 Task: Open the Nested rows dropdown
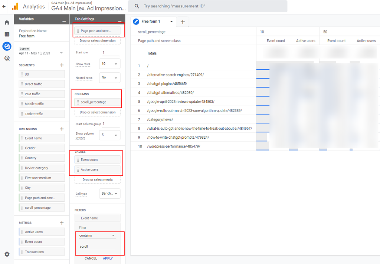[x=109, y=77]
